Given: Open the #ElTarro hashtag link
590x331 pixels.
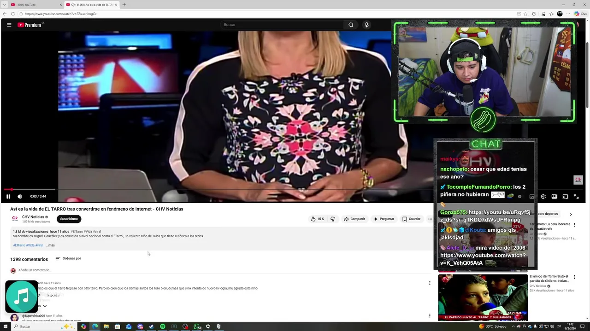Looking at the screenshot, I should (19, 245).
